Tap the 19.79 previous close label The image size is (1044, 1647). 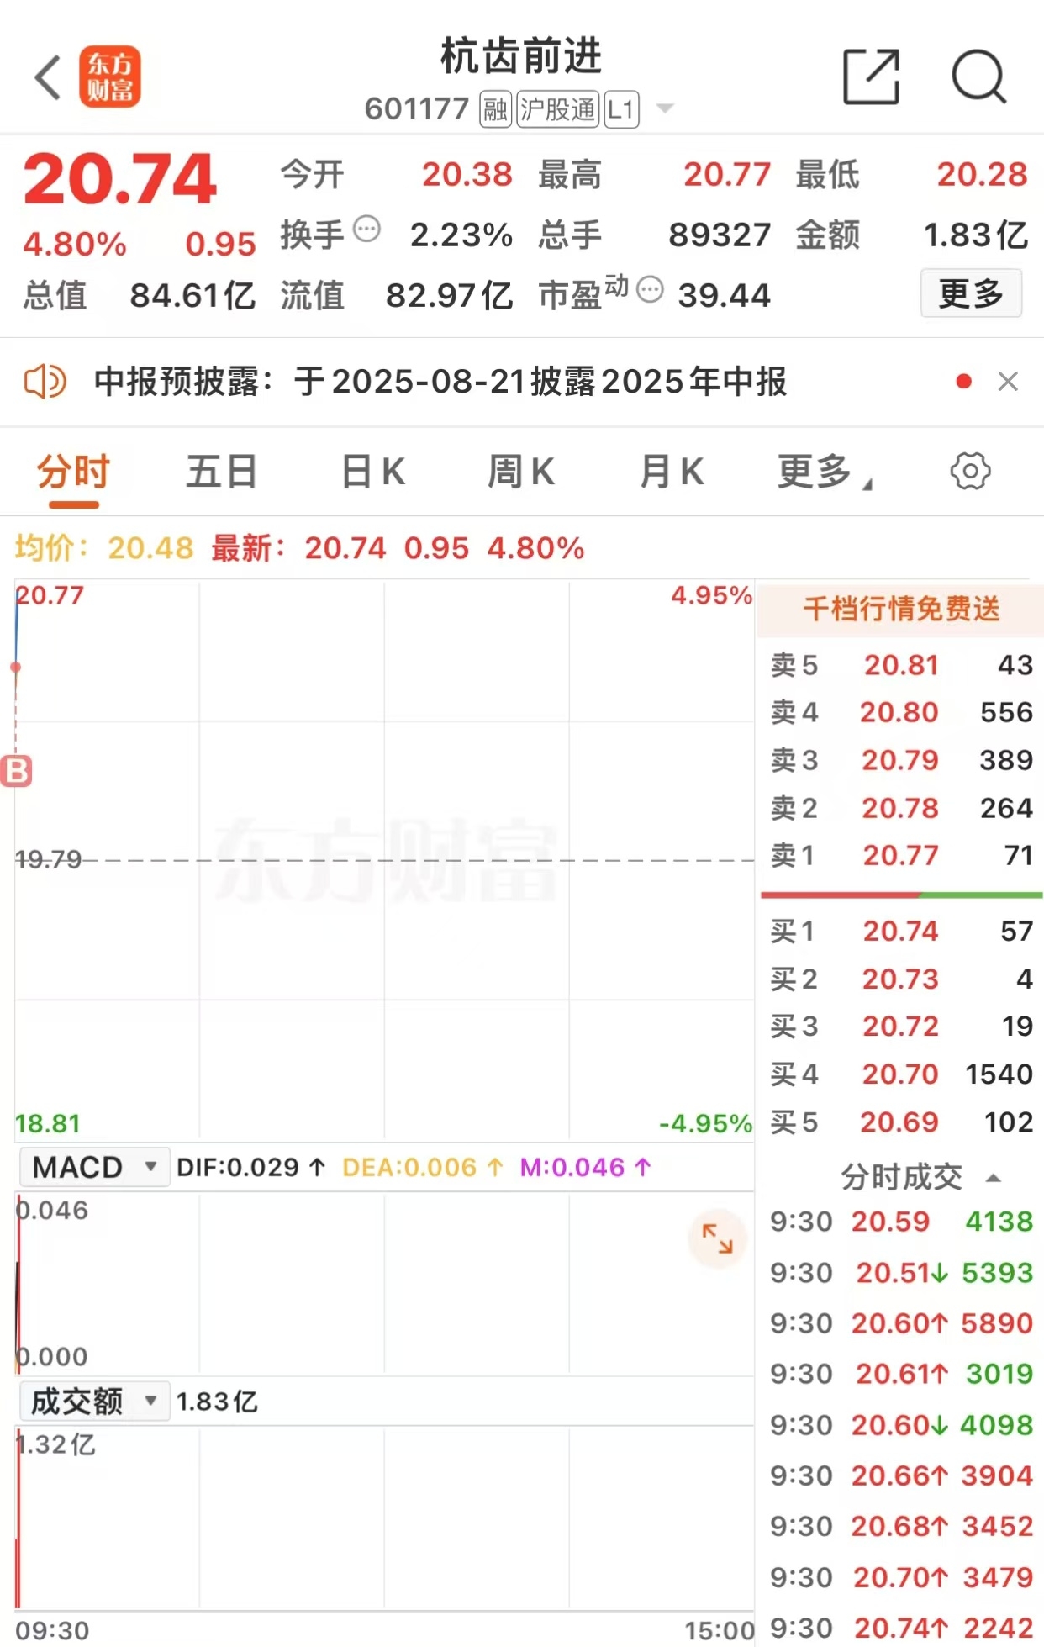(49, 859)
